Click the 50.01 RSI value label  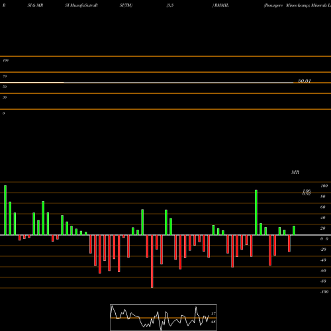click(x=305, y=81)
